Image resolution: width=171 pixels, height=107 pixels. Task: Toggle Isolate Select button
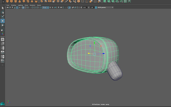click(x=69, y=7)
